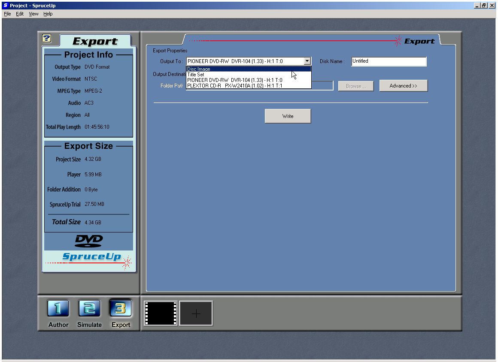Click the SpruceUp logo at panel bottom
This screenshot has height=362, width=498.
pyautogui.click(x=91, y=256)
